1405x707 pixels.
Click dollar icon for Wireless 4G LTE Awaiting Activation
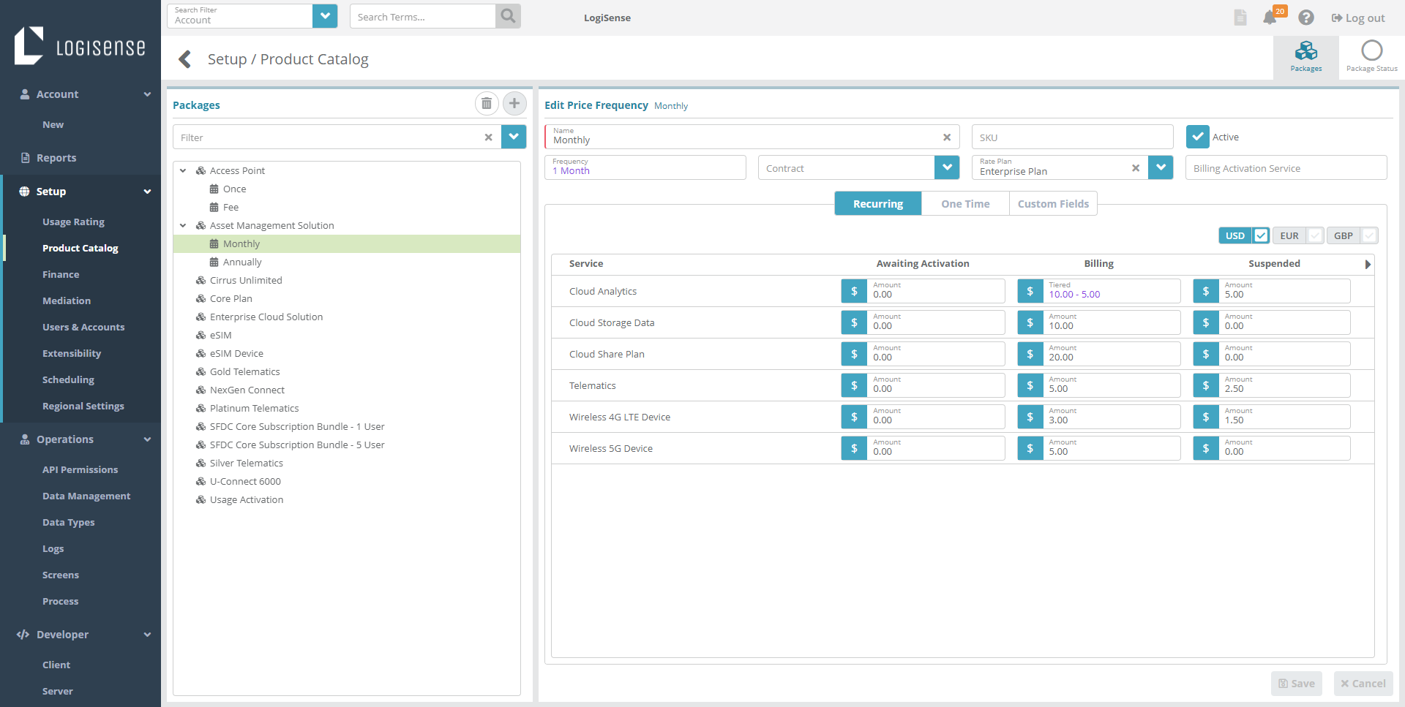[854, 417]
